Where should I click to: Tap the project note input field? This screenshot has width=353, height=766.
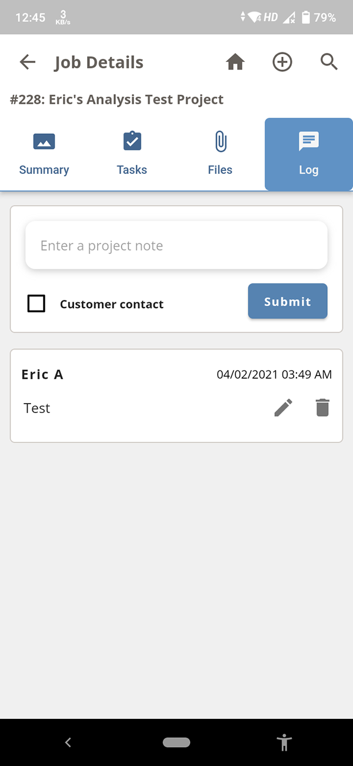click(176, 245)
